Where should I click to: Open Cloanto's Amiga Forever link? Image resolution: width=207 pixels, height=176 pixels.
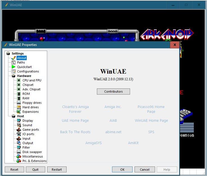point(75,109)
